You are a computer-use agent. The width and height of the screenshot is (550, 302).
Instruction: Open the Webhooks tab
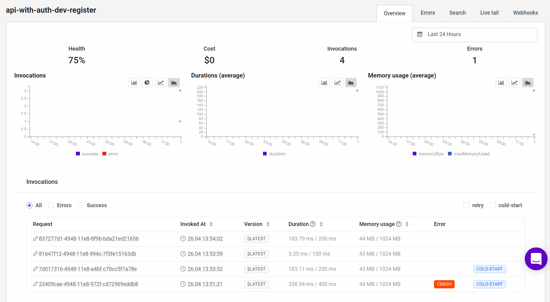(x=525, y=13)
